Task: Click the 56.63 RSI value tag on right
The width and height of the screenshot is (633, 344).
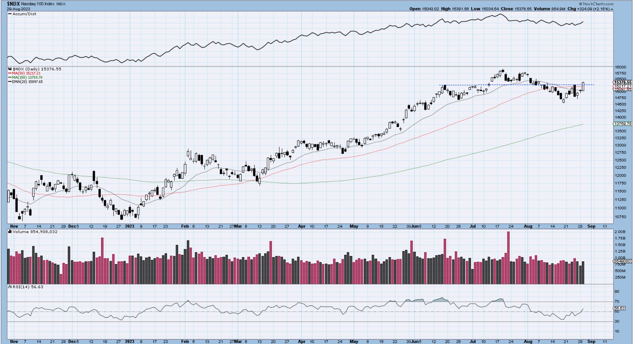Action: [619, 308]
